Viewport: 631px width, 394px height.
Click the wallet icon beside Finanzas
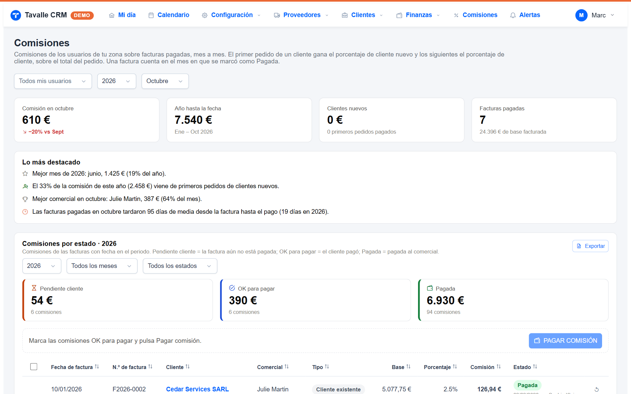[399, 15]
